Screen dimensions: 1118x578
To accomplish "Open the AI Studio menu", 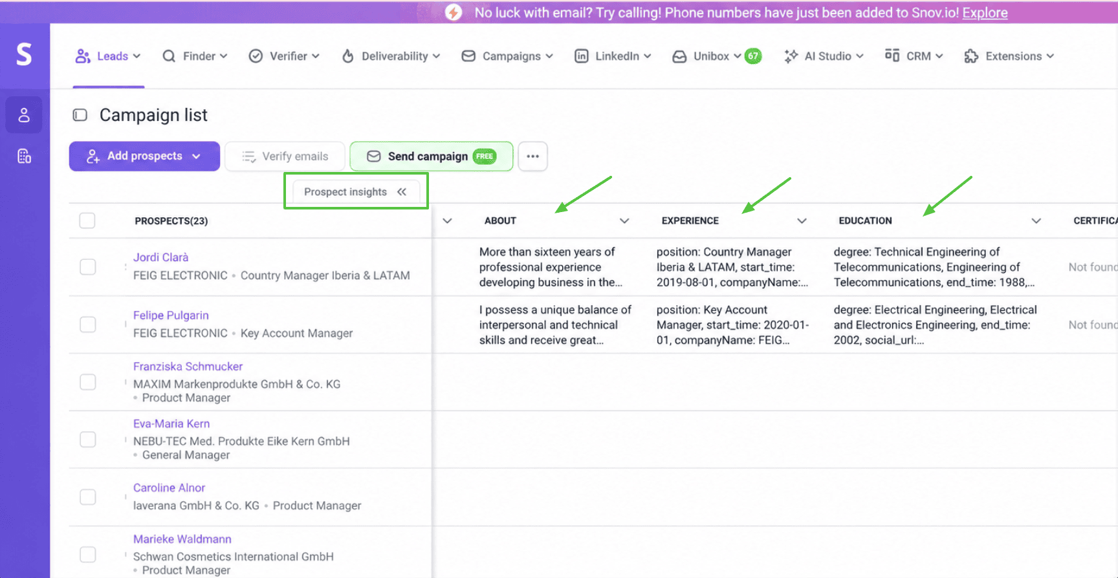I will [824, 56].
